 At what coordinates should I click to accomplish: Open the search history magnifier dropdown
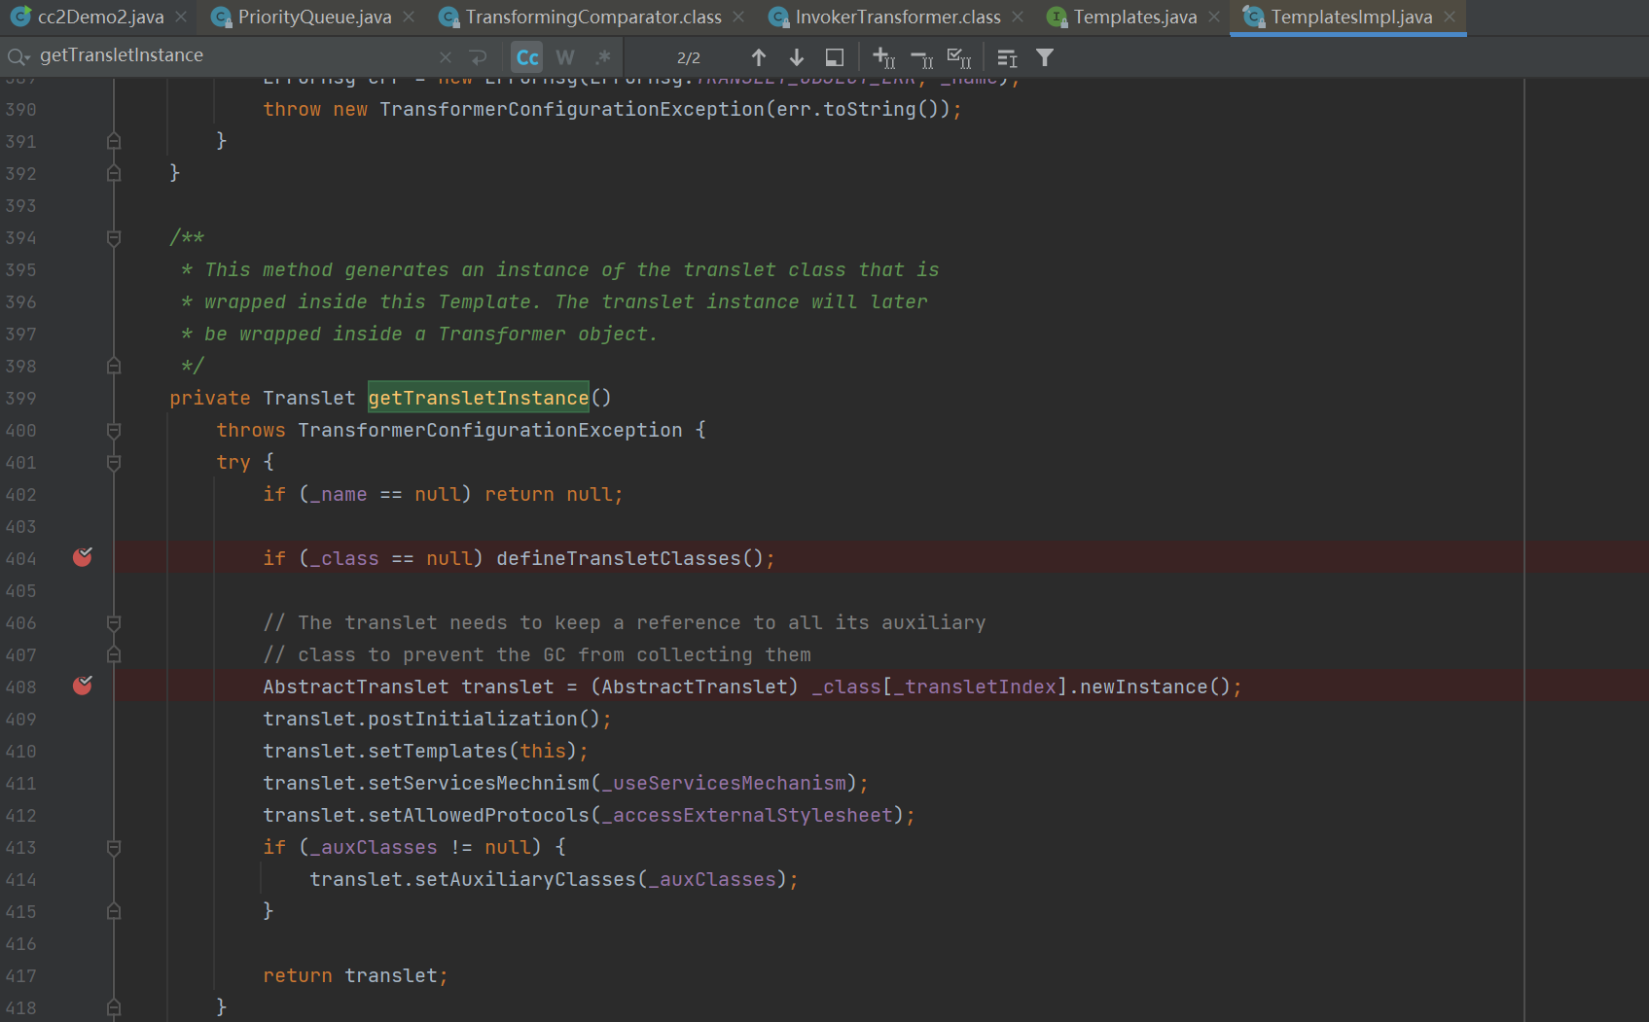[18, 57]
